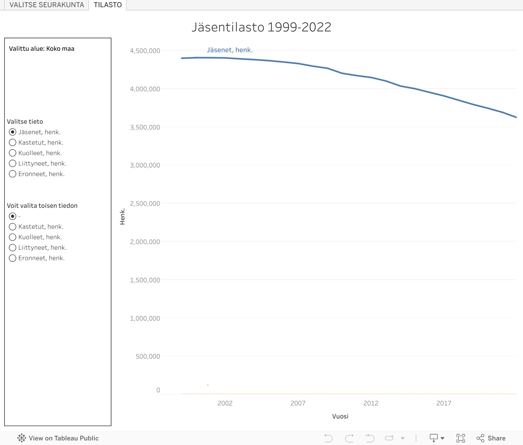The width and height of the screenshot is (523, 445).
Task: Replay the dashboard animation
Action: (x=389, y=438)
